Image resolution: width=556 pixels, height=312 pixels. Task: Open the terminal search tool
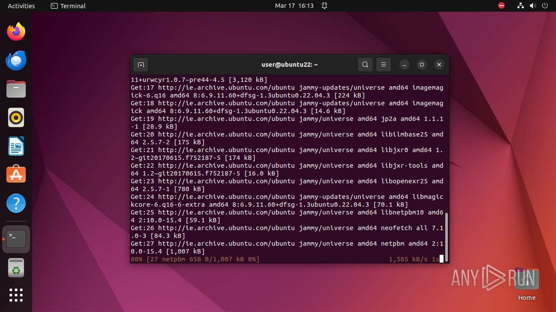point(365,65)
